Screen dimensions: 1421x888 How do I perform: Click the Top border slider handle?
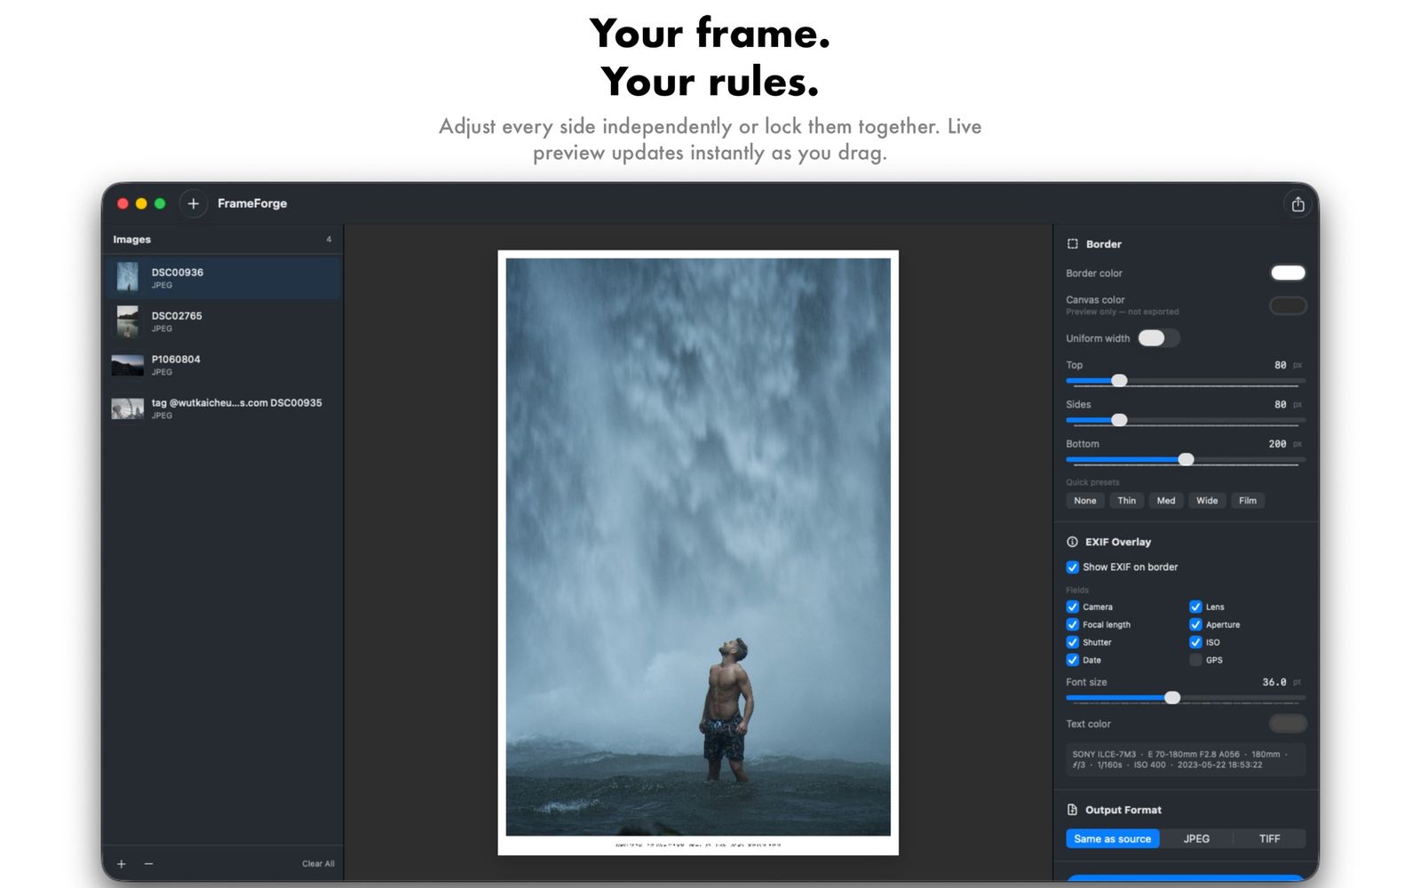1119,381
